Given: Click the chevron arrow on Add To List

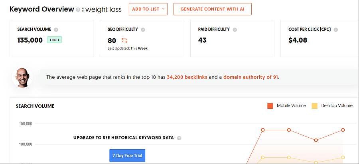Looking at the screenshot, I should pos(163,9).
